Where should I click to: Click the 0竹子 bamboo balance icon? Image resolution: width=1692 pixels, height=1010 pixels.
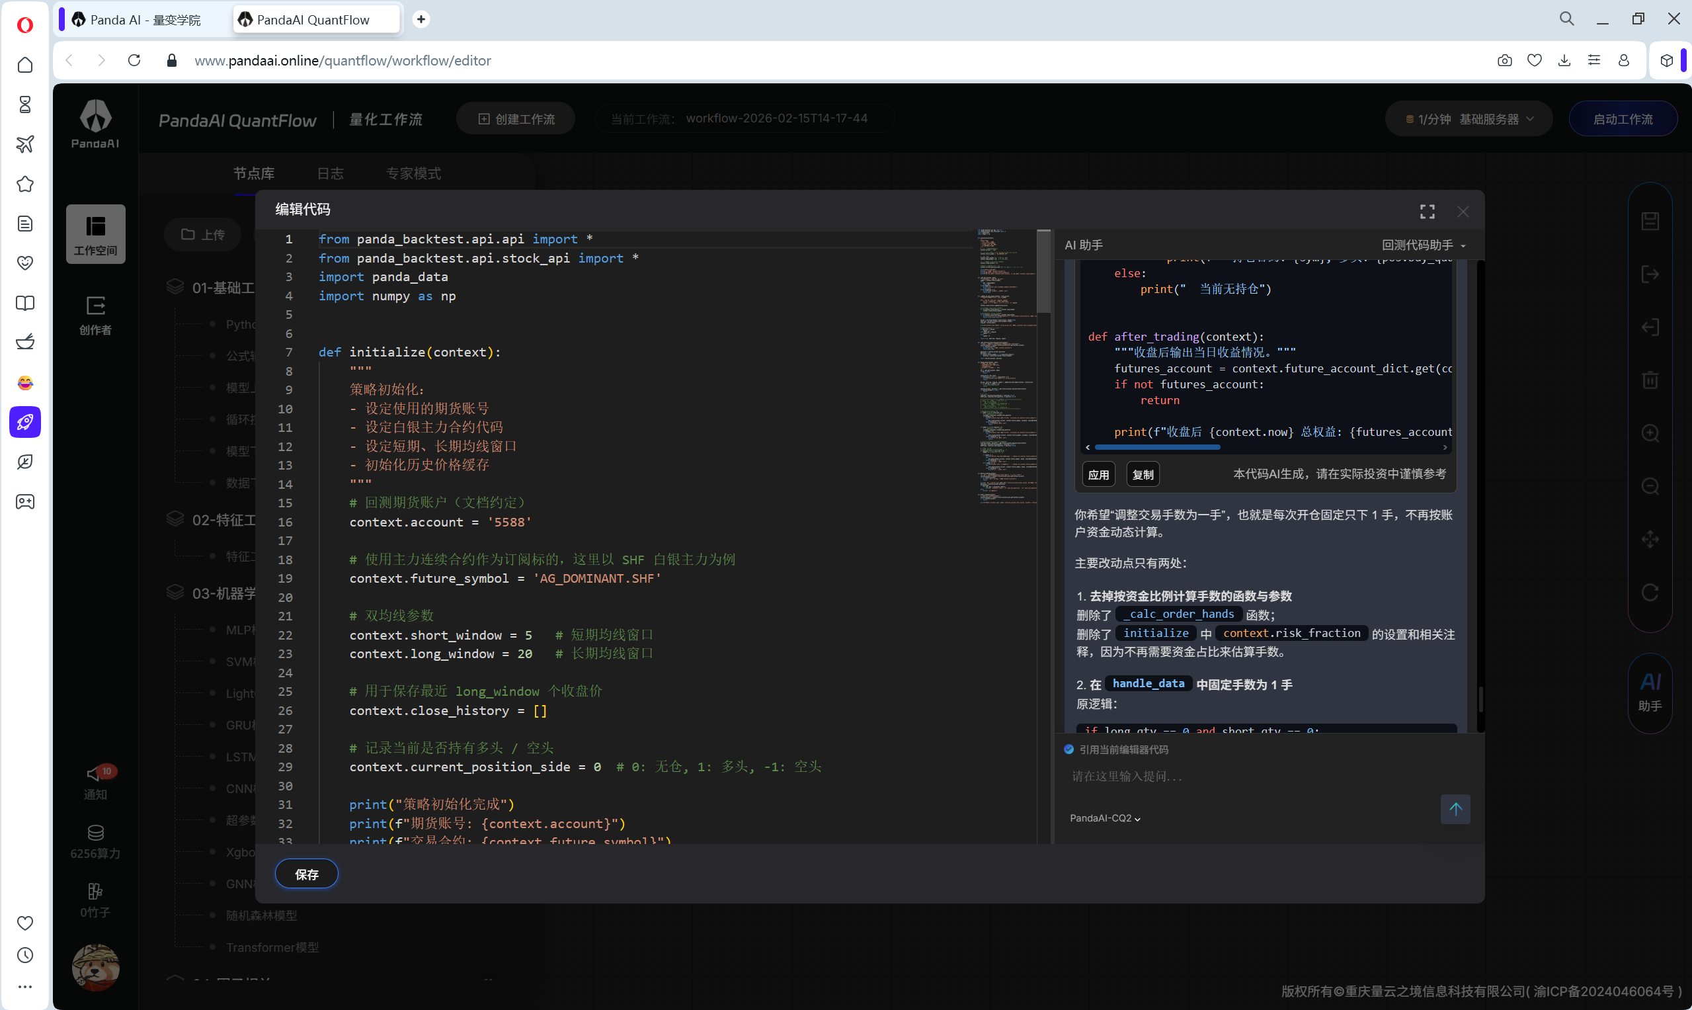95,900
